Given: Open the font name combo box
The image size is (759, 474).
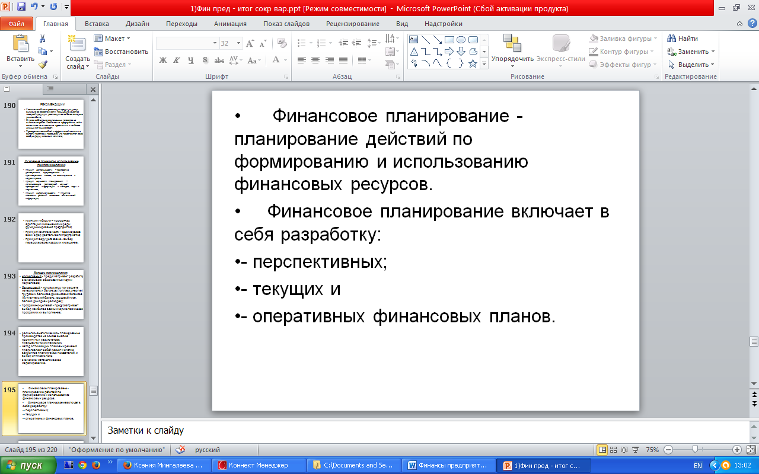Looking at the screenshot, I should (187, 43).
